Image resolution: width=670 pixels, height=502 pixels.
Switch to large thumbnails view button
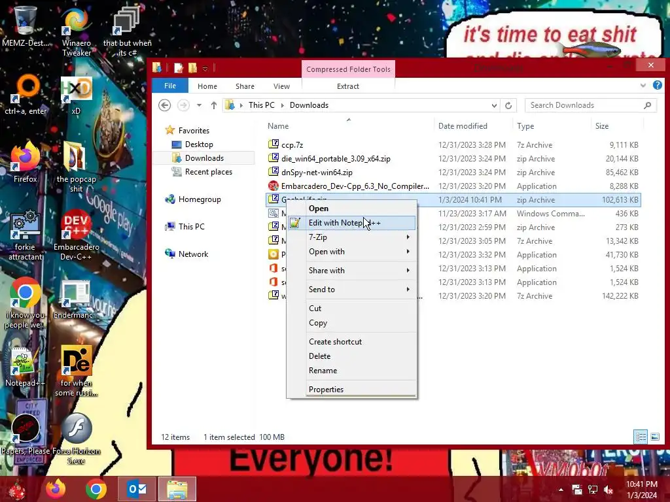click(x=655, y=437)
